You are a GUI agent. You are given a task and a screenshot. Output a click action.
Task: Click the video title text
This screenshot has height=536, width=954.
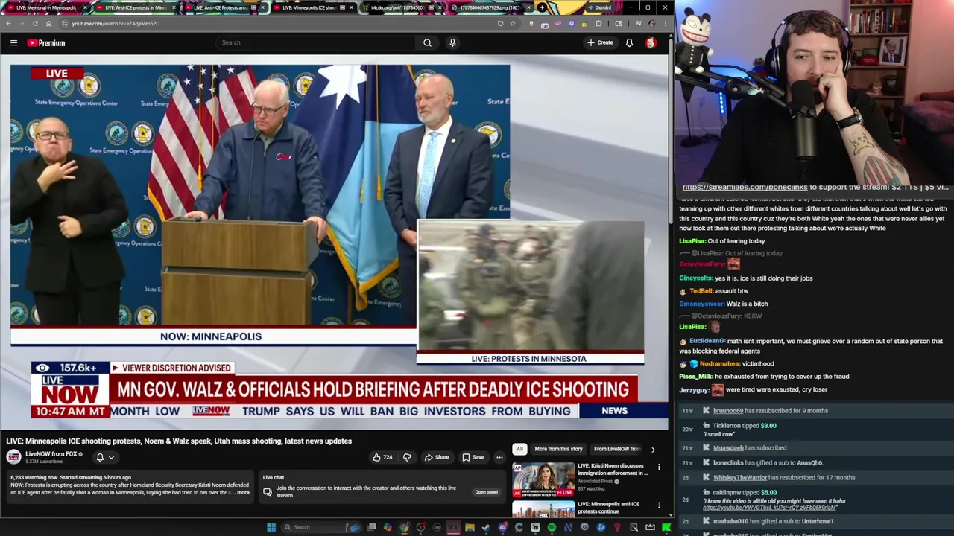(x=179, y=441)
